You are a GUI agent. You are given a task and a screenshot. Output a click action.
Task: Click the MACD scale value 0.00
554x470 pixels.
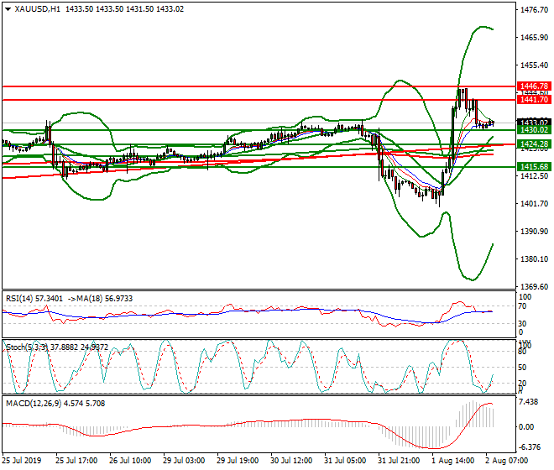526,427
